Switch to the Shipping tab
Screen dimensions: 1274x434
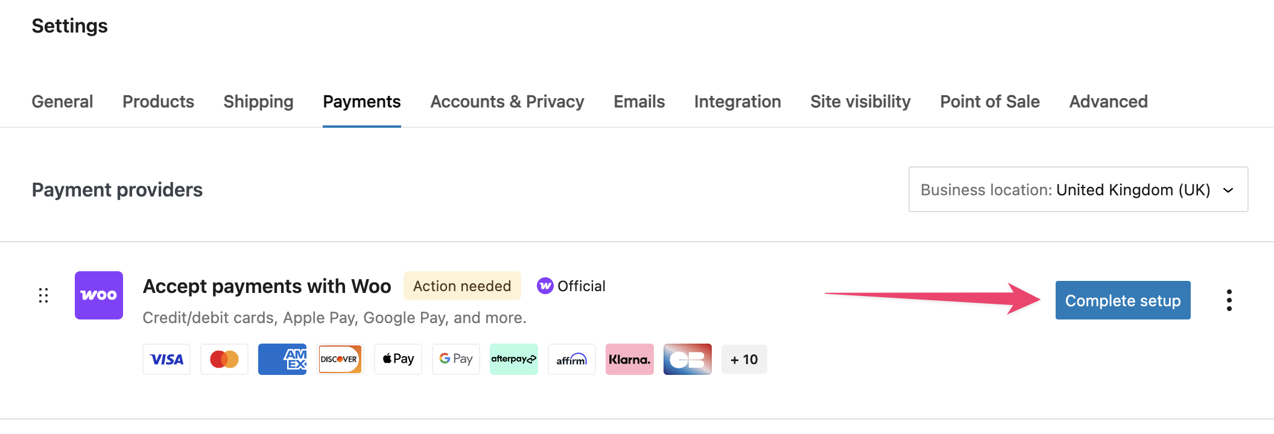(258, 101)
